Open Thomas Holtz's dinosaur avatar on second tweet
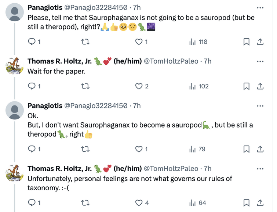 point(15,65)
